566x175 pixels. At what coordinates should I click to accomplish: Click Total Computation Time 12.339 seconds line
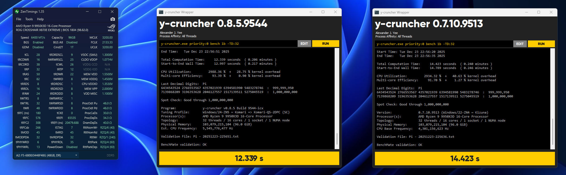point(219,60)
